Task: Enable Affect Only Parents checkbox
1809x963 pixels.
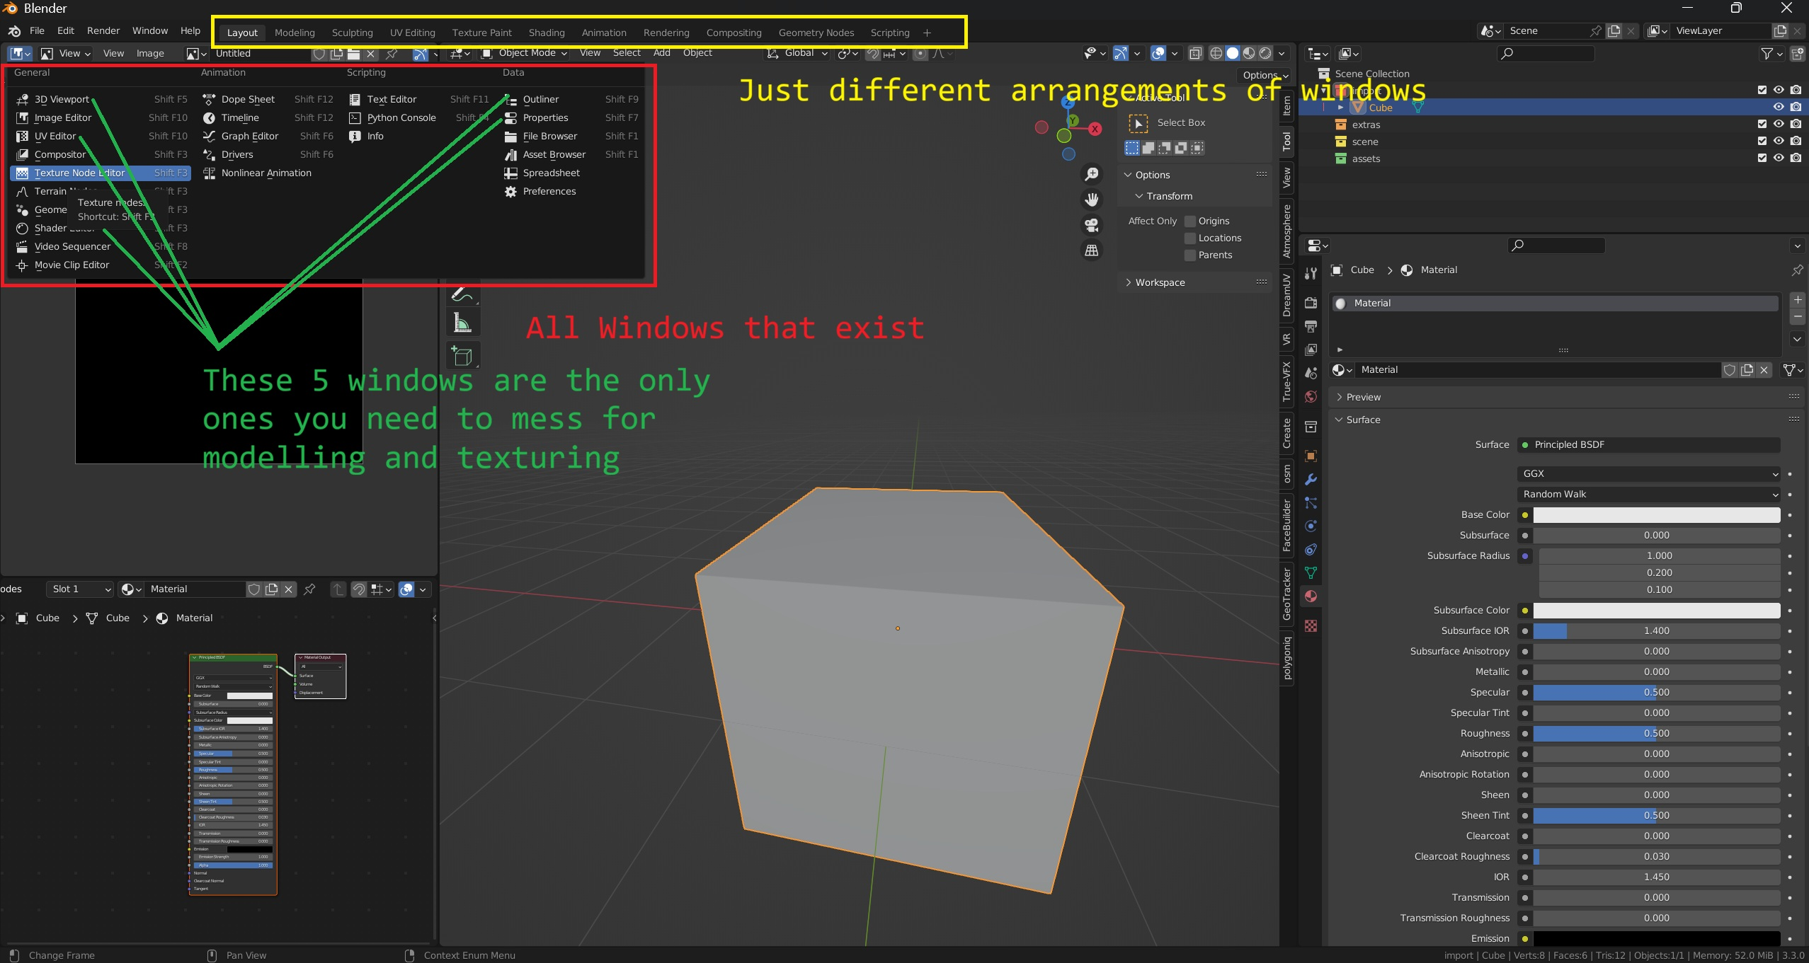Action: pos(1190,255)
